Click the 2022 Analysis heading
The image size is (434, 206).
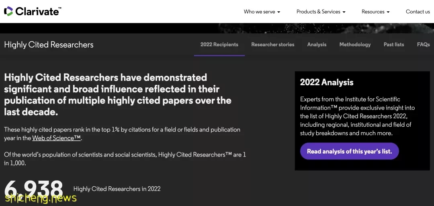tap(327, 82)
